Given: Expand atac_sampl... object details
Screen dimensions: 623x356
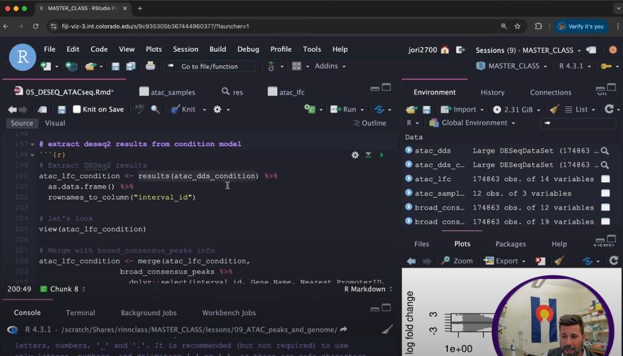Looking at the screenshot, I should click(408, 193).
